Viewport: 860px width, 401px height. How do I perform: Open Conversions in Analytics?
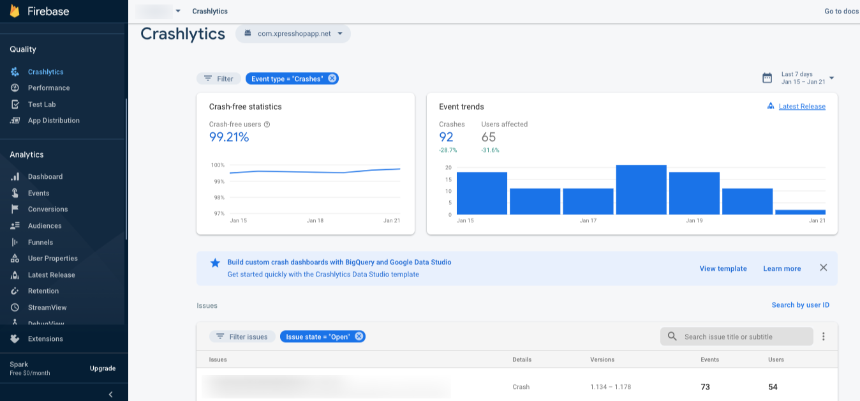point(48,209)
